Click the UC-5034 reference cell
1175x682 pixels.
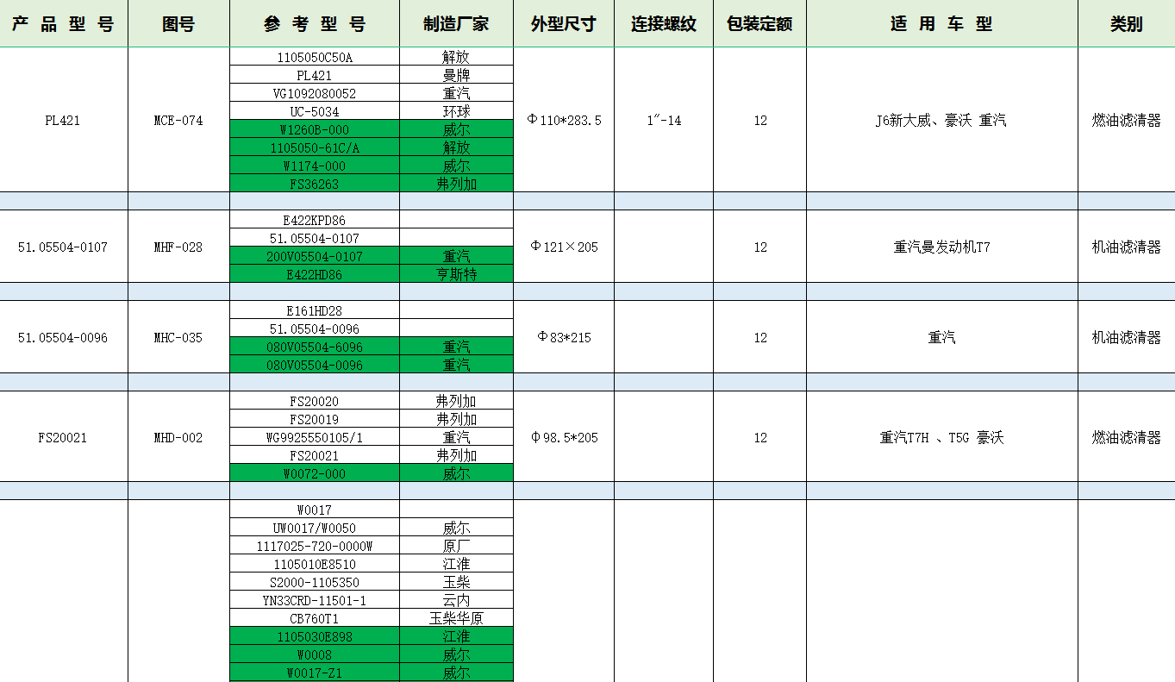(x=314, y=111)
